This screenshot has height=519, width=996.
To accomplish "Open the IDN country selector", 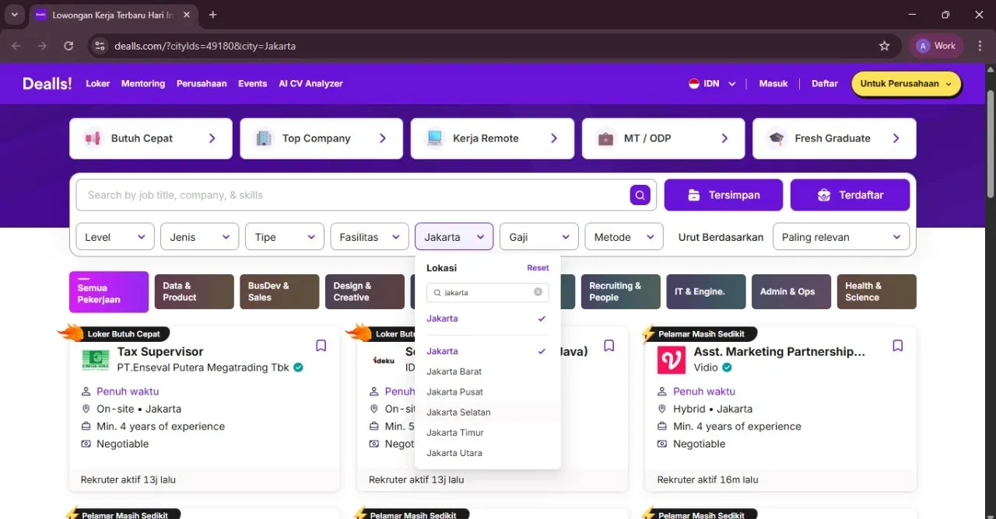I will tap(712, 84).
